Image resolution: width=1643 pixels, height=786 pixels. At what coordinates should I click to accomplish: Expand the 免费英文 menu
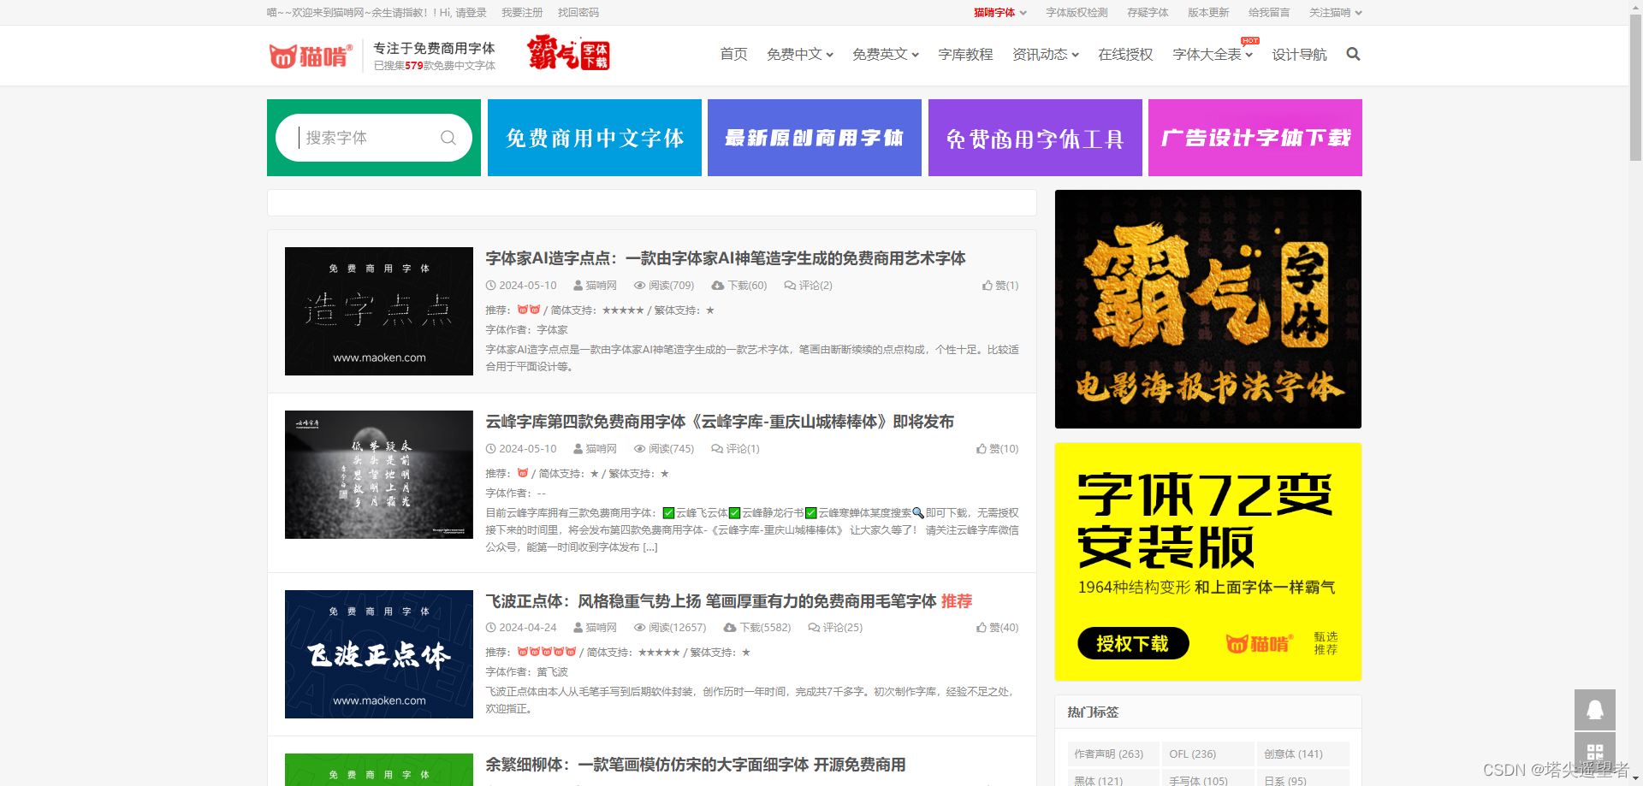(x=886, y=54)
